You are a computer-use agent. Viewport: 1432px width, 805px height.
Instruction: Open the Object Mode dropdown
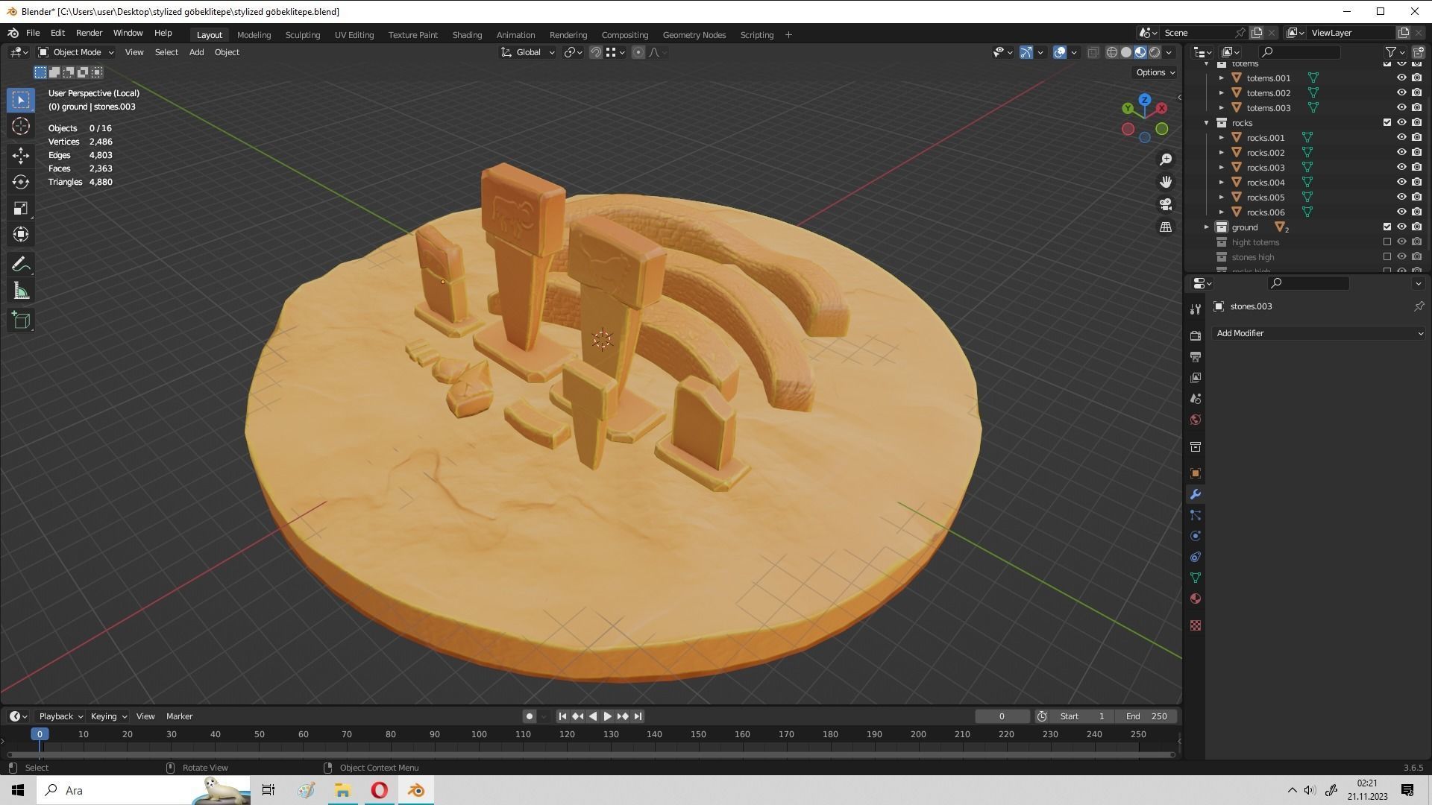click(x=76, y=52)
